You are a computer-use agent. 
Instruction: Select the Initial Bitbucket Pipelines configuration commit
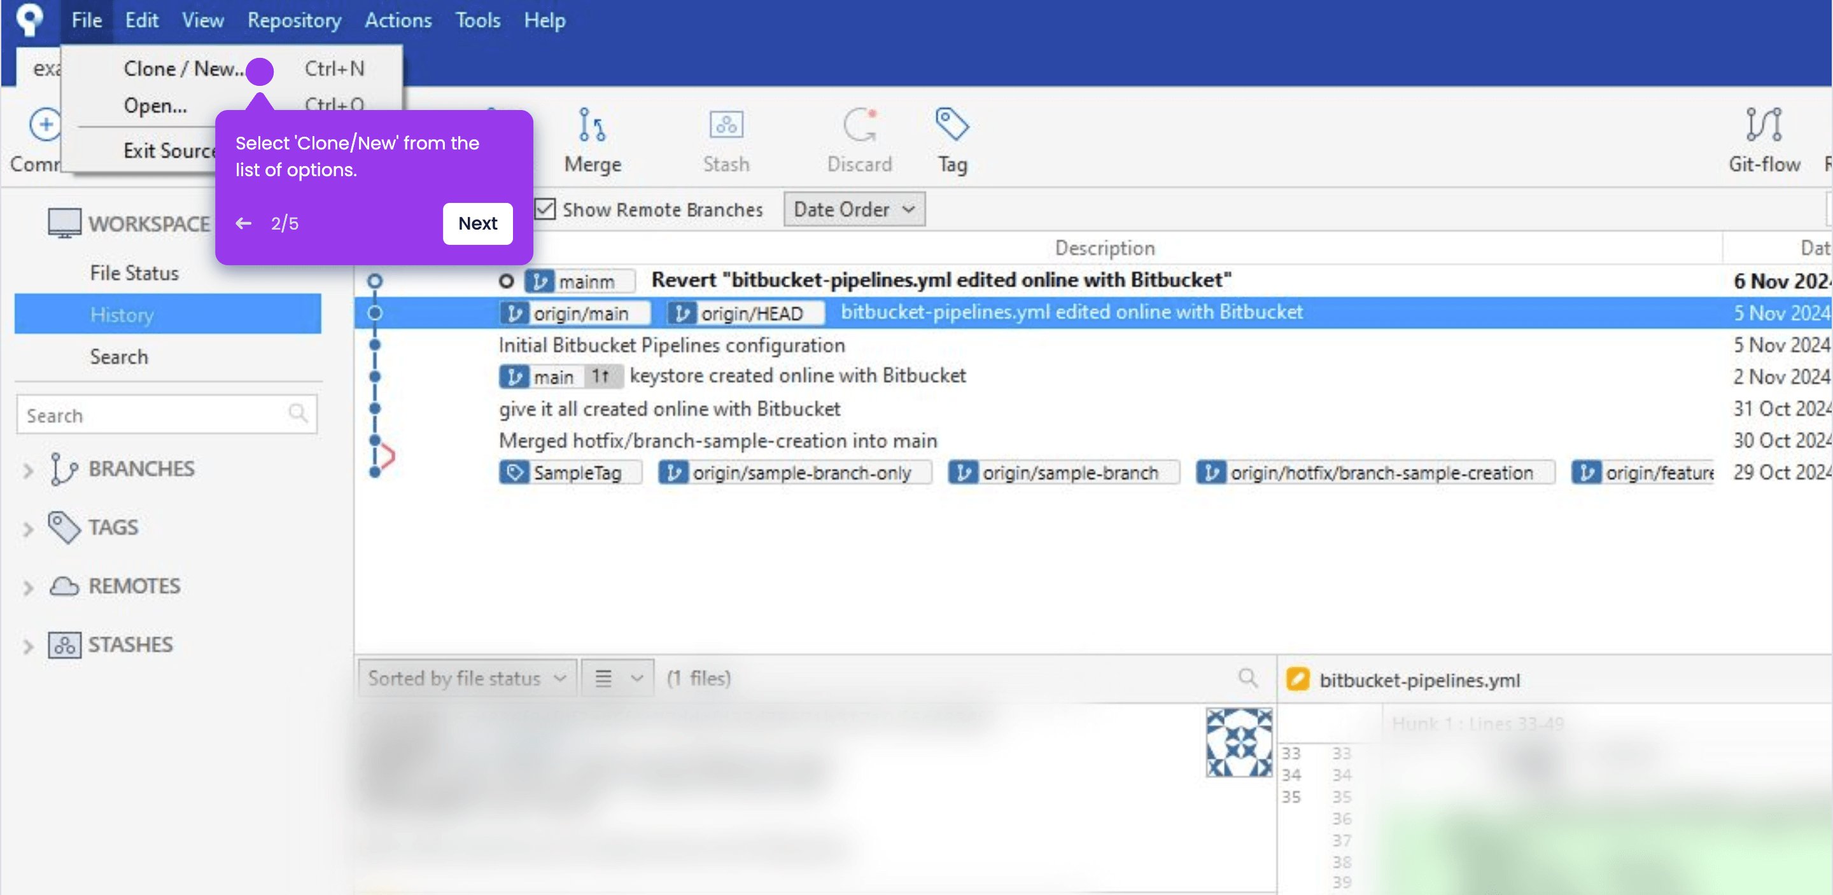pyautogui.click(x=671, y=345)
